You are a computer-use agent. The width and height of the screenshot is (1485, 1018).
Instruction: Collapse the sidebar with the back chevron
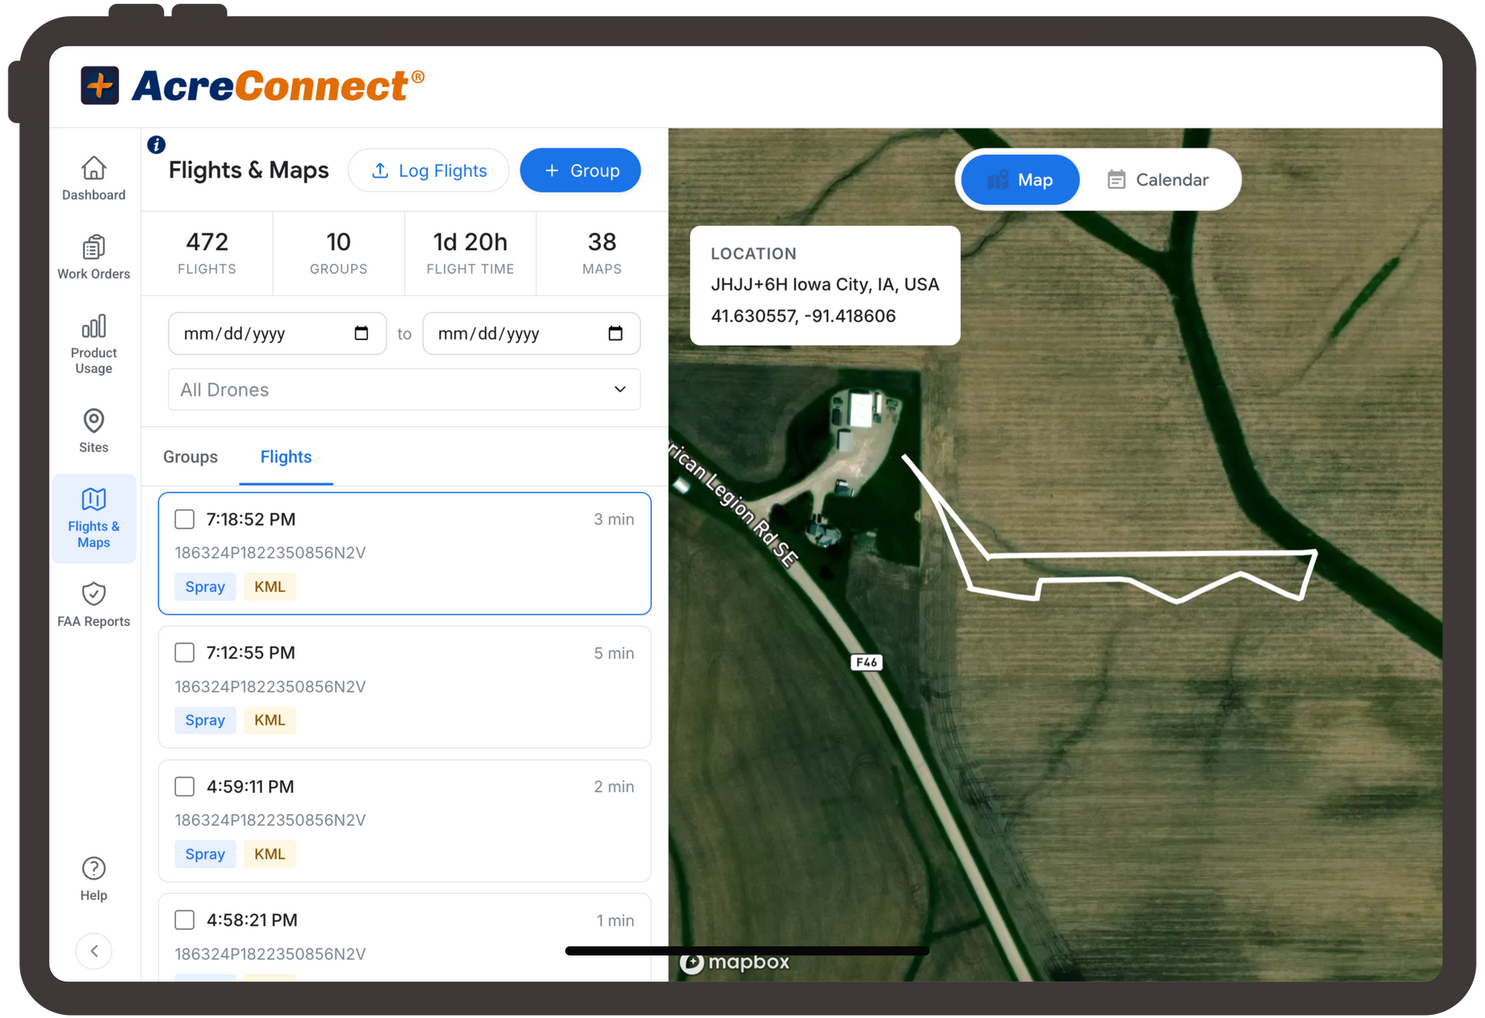(x=94, y=951)
